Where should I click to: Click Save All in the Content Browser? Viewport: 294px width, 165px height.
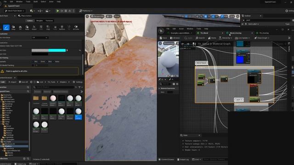23,82
